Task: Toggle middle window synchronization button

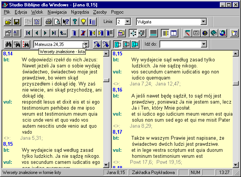Action: 126,44
